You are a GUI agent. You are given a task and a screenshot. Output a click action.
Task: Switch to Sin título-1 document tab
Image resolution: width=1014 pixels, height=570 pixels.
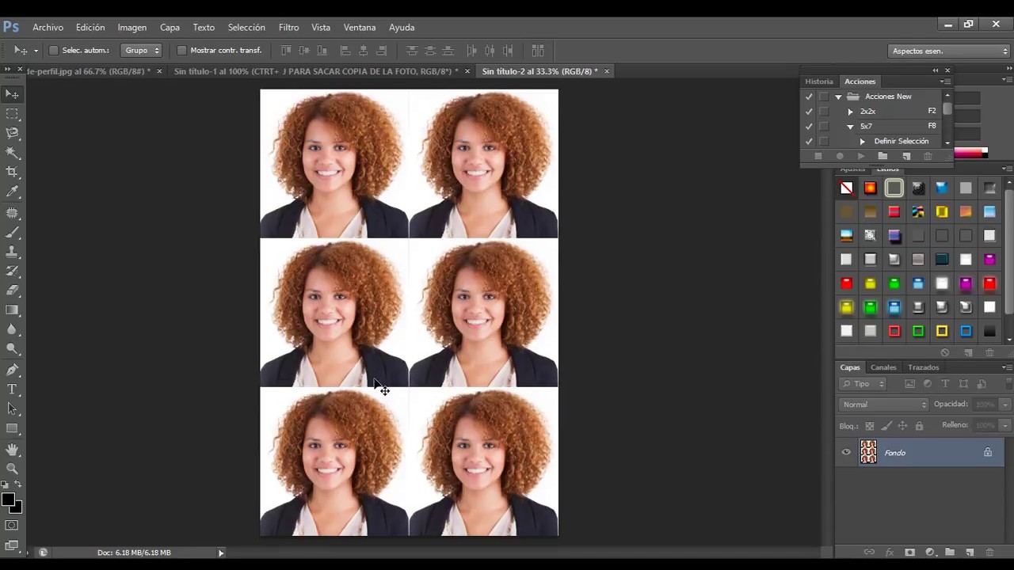coord(316,71)
